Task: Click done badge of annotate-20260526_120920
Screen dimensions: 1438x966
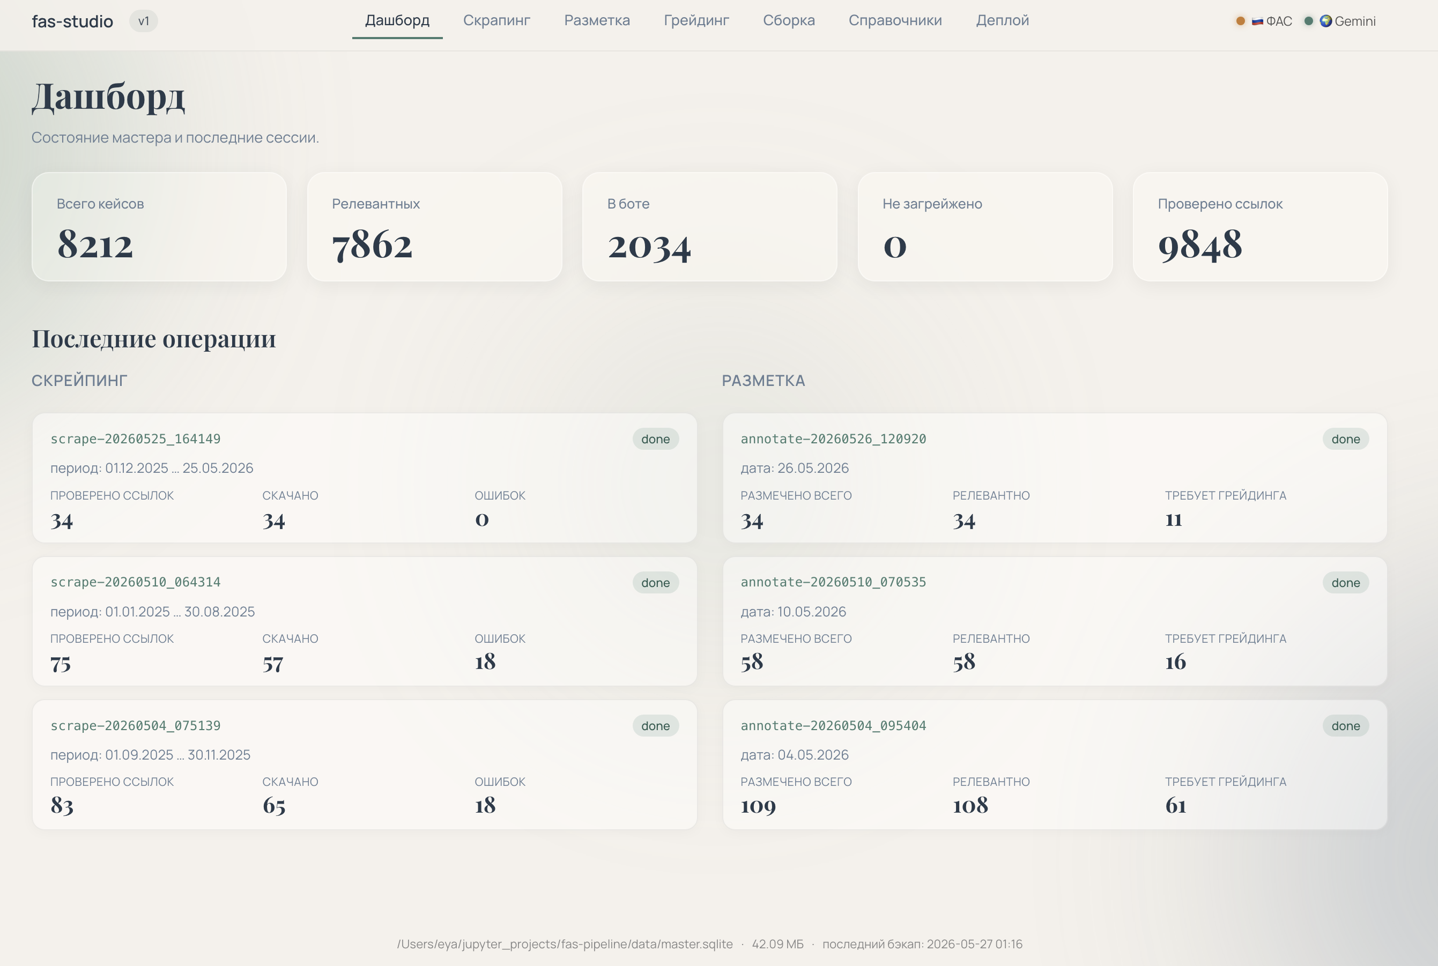Action: pos(1346,439)
